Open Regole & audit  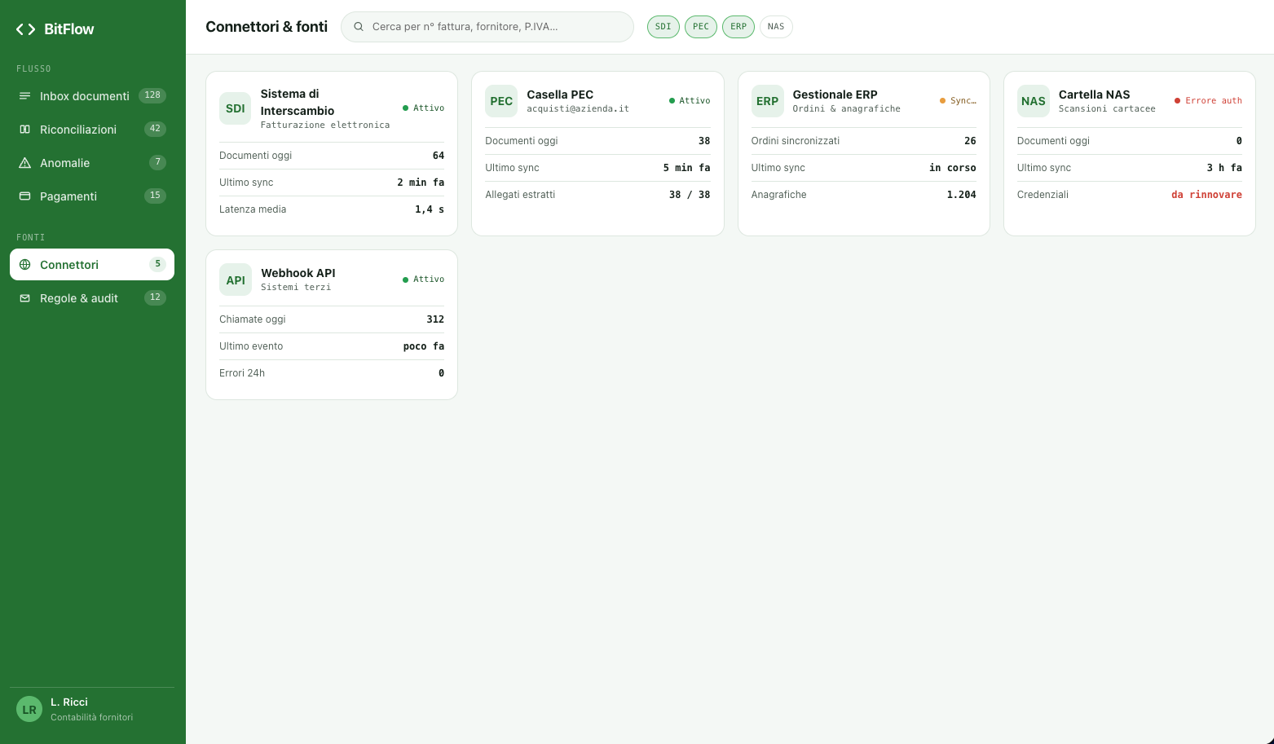(92, 298)
